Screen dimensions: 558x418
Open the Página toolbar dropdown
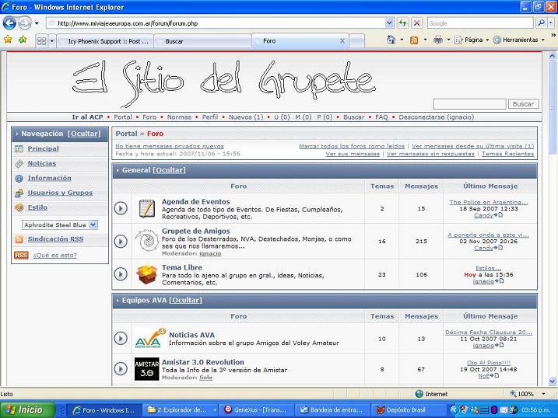point(472,40)
